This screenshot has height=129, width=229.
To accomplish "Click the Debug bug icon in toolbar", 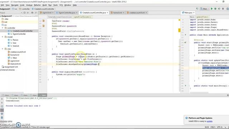I will click(215, 9).
